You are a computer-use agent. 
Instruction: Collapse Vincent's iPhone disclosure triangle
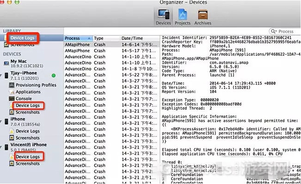(1, 147)
